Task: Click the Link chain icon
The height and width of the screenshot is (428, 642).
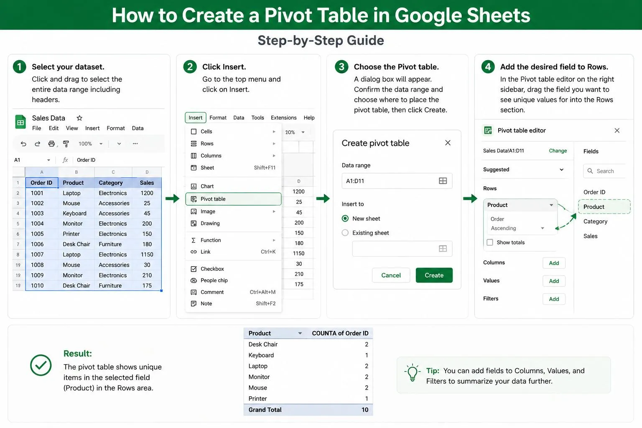Action: [194, 252]
